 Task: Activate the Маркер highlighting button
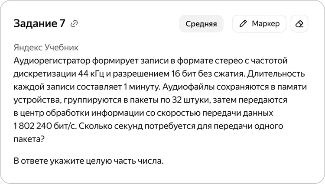point(259,23)
